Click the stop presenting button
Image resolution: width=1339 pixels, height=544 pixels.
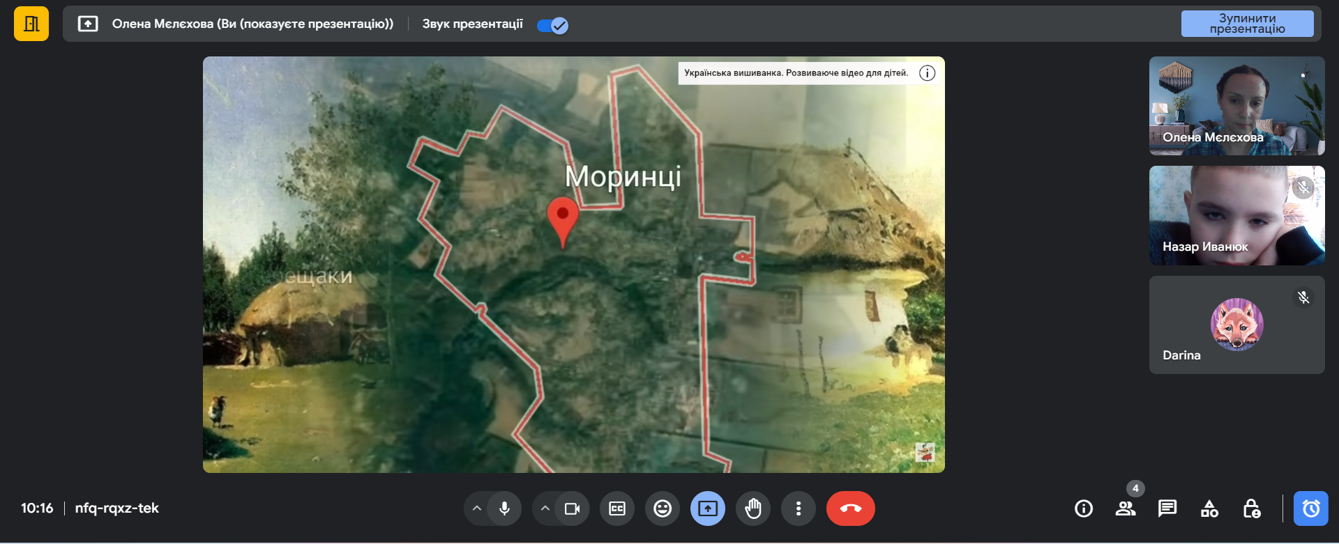tap(1246, 24)
